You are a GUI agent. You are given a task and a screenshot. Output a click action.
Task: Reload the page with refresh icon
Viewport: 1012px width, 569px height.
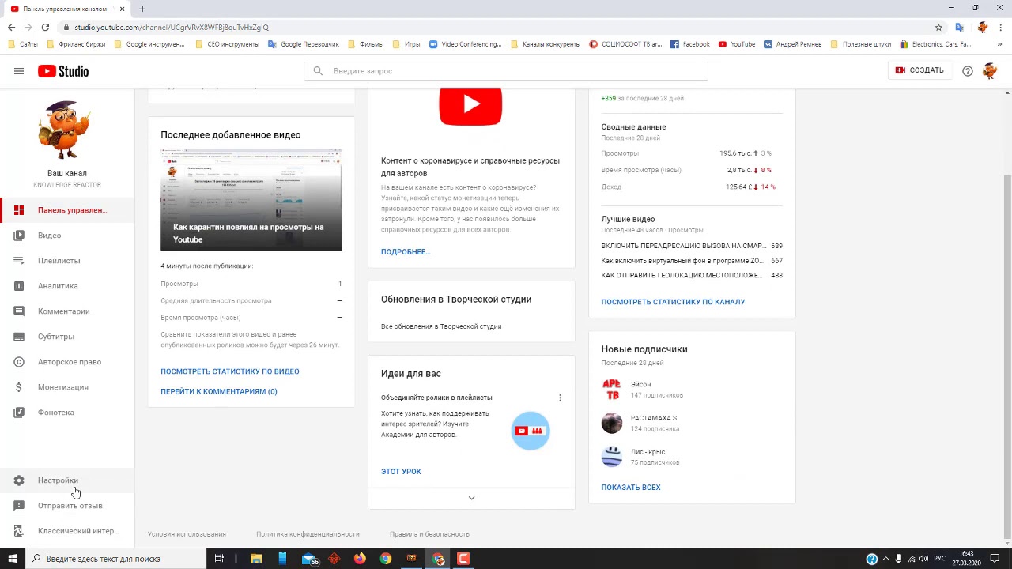45,27
